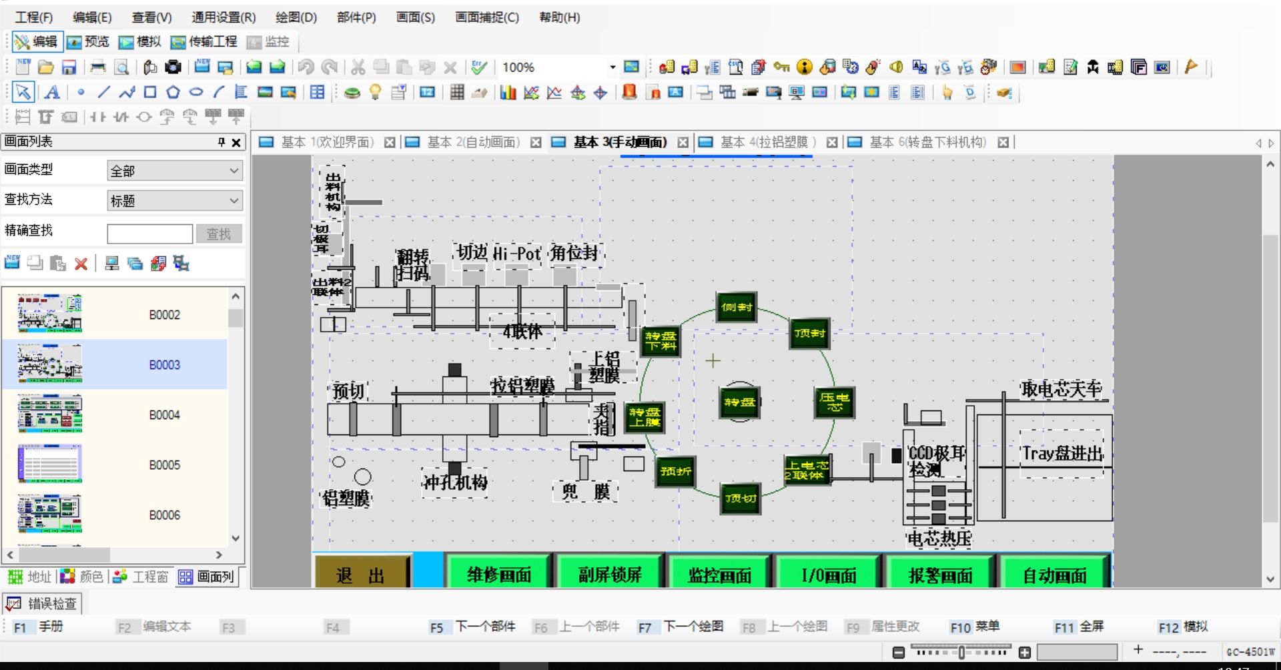Pick the rectangle drawing tool

pos(150,92)
